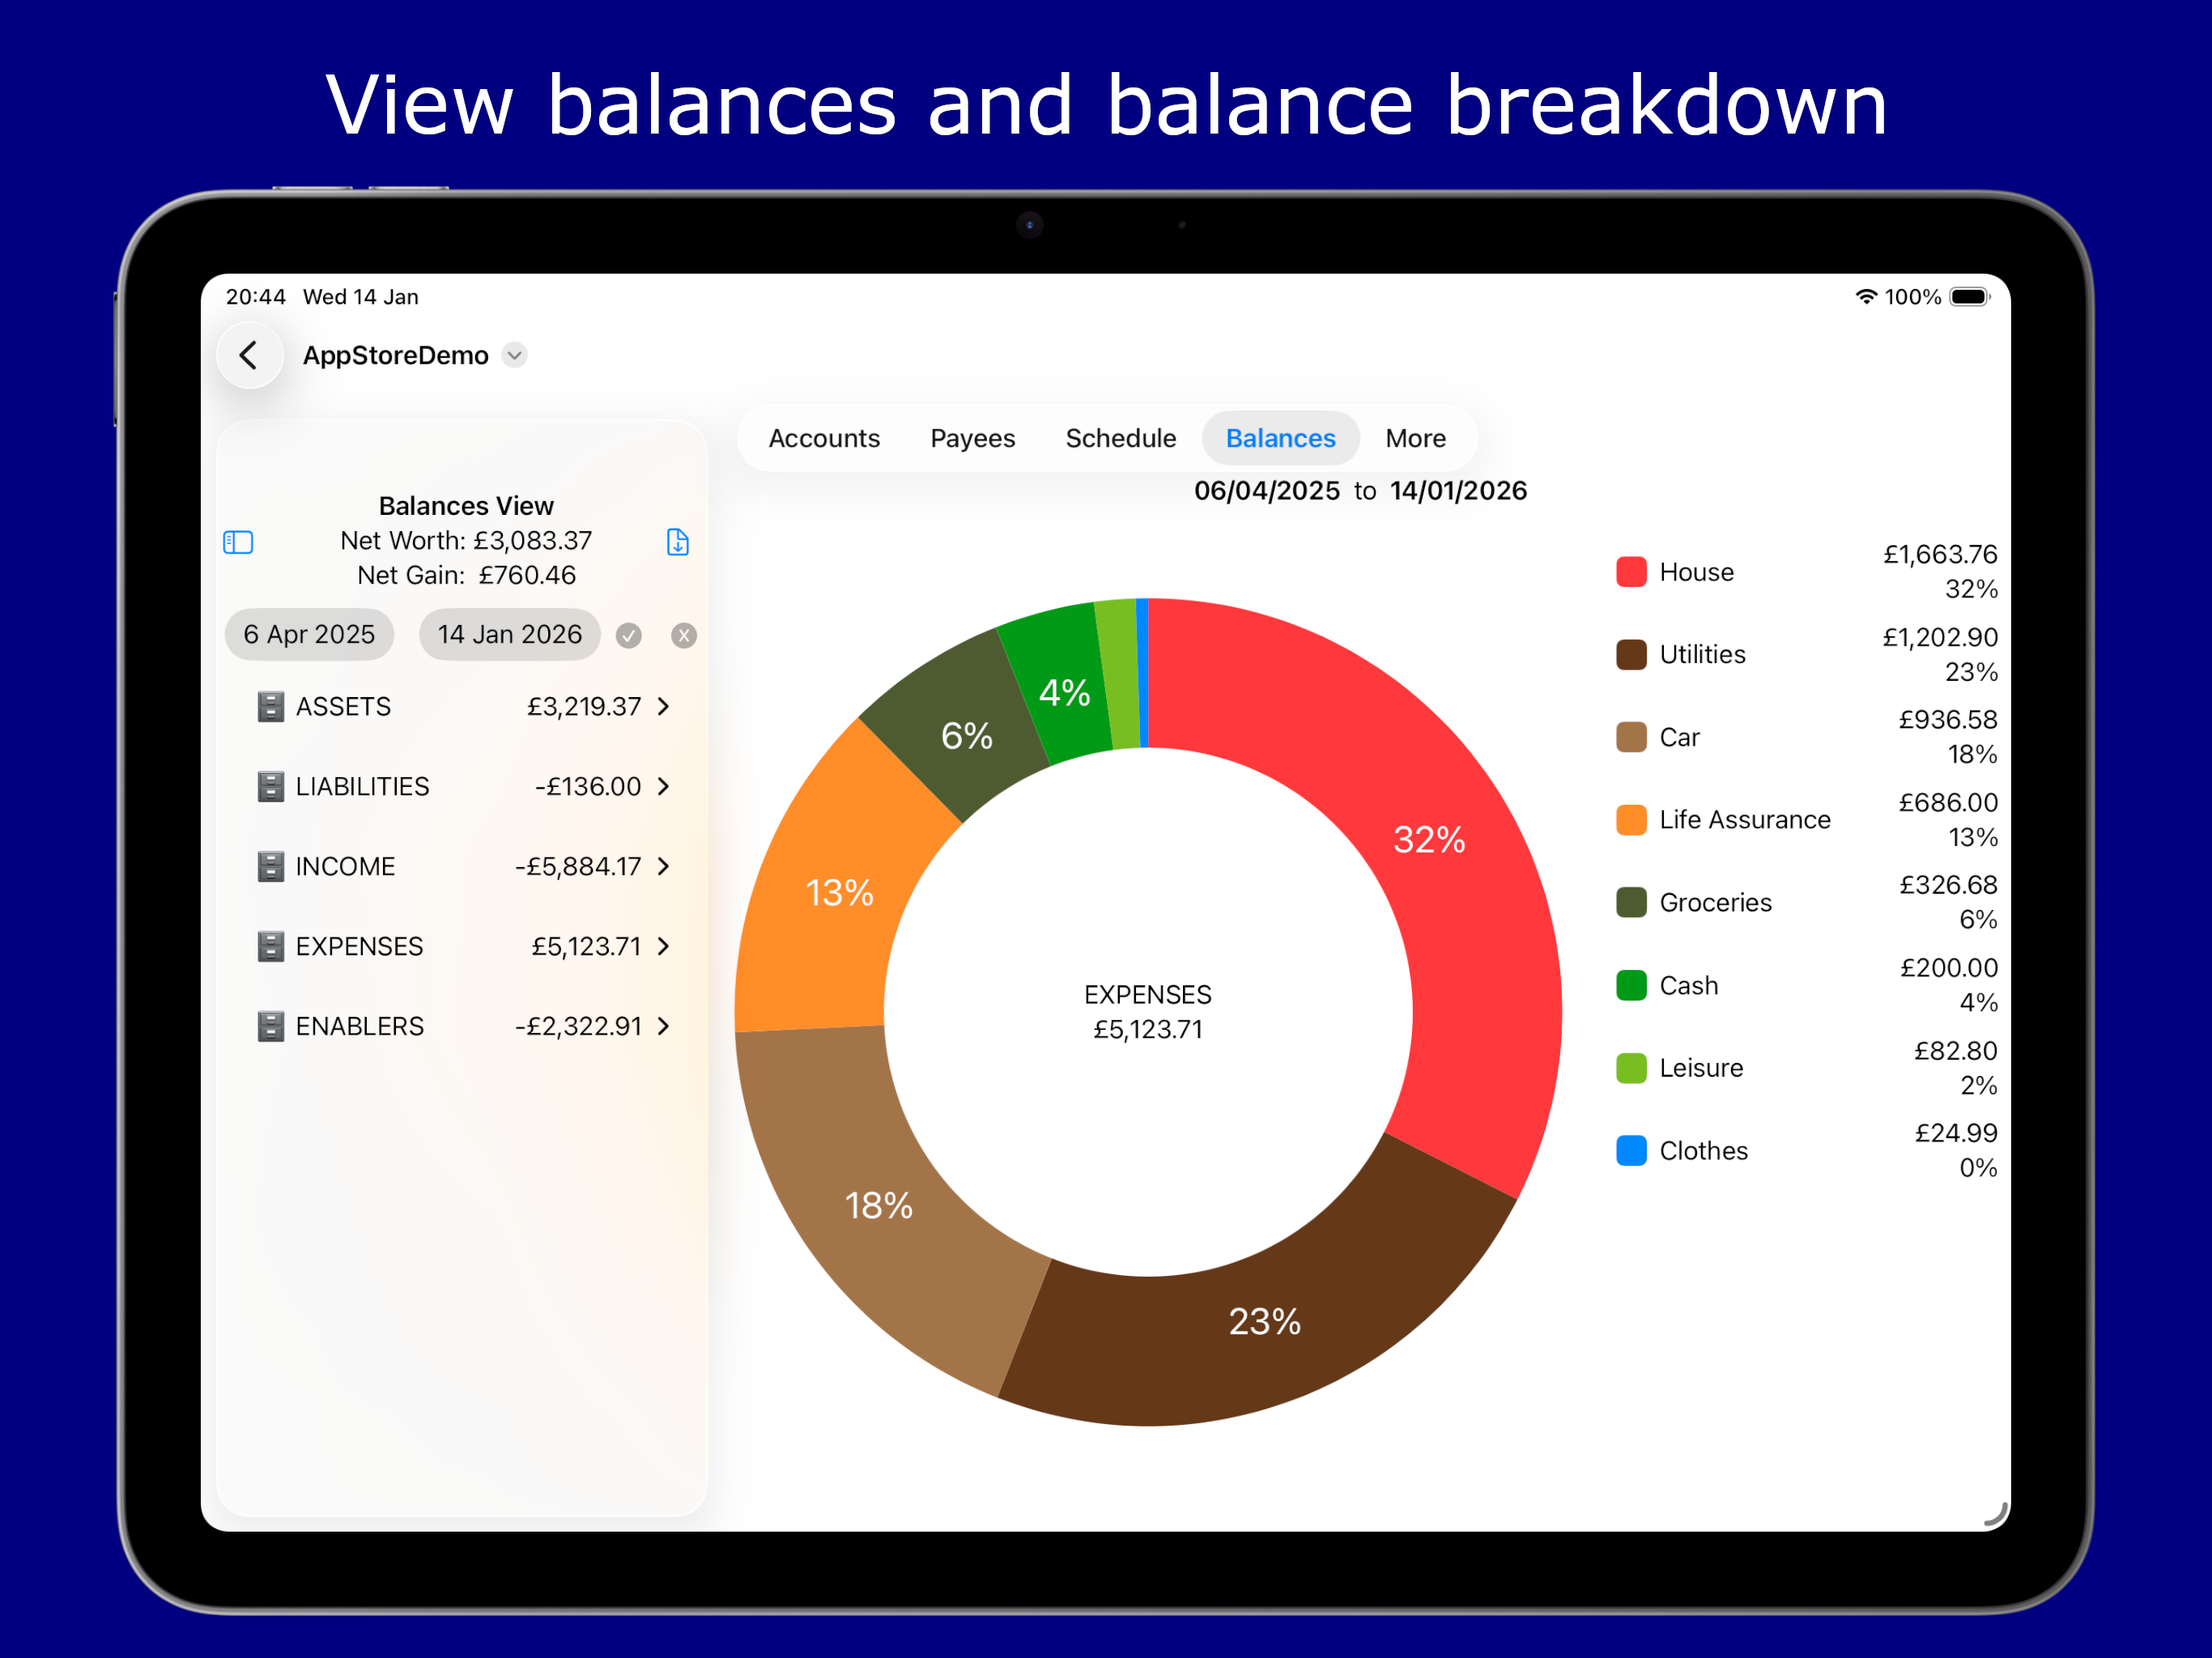The width and height of the screenshot is (2212, 1658).
Task: Select the Balances tab
Action: pos(1281,438)
